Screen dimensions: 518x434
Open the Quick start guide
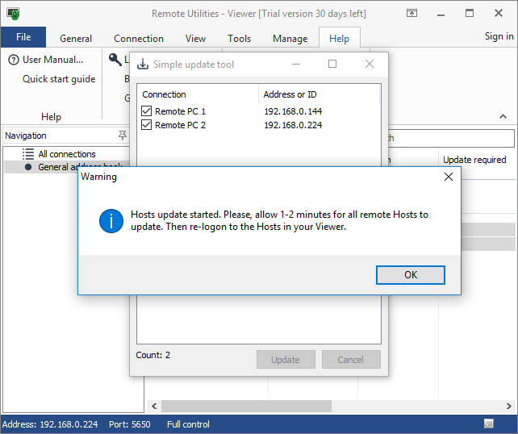(x=59, y=79)
